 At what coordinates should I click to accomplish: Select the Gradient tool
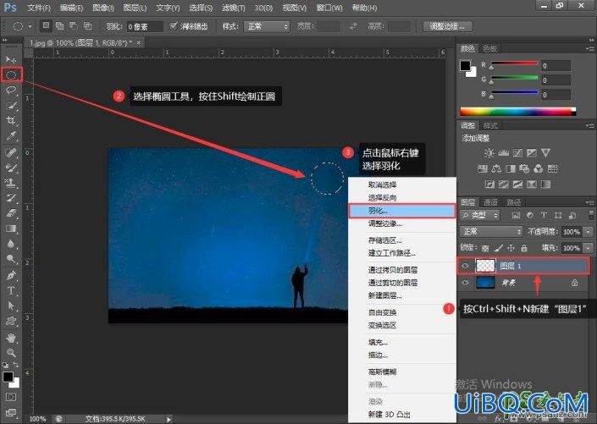coord(11,229)
